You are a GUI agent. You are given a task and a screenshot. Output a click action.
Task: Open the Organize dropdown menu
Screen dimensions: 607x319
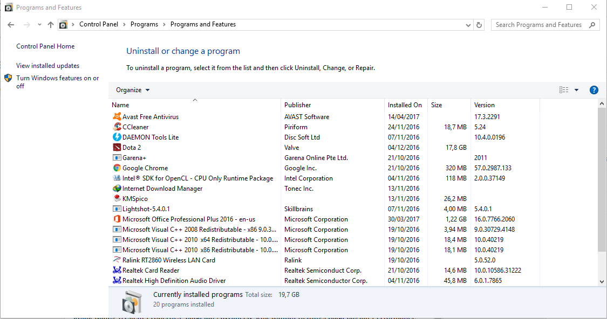(x=132, y=89)
